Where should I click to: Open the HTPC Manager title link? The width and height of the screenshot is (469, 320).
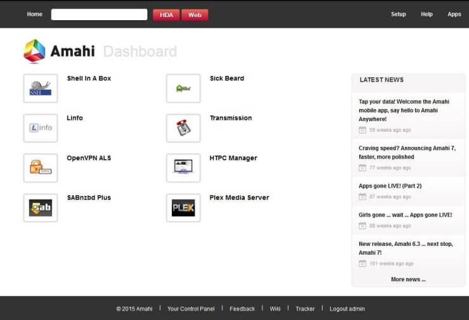click(233, 158)
